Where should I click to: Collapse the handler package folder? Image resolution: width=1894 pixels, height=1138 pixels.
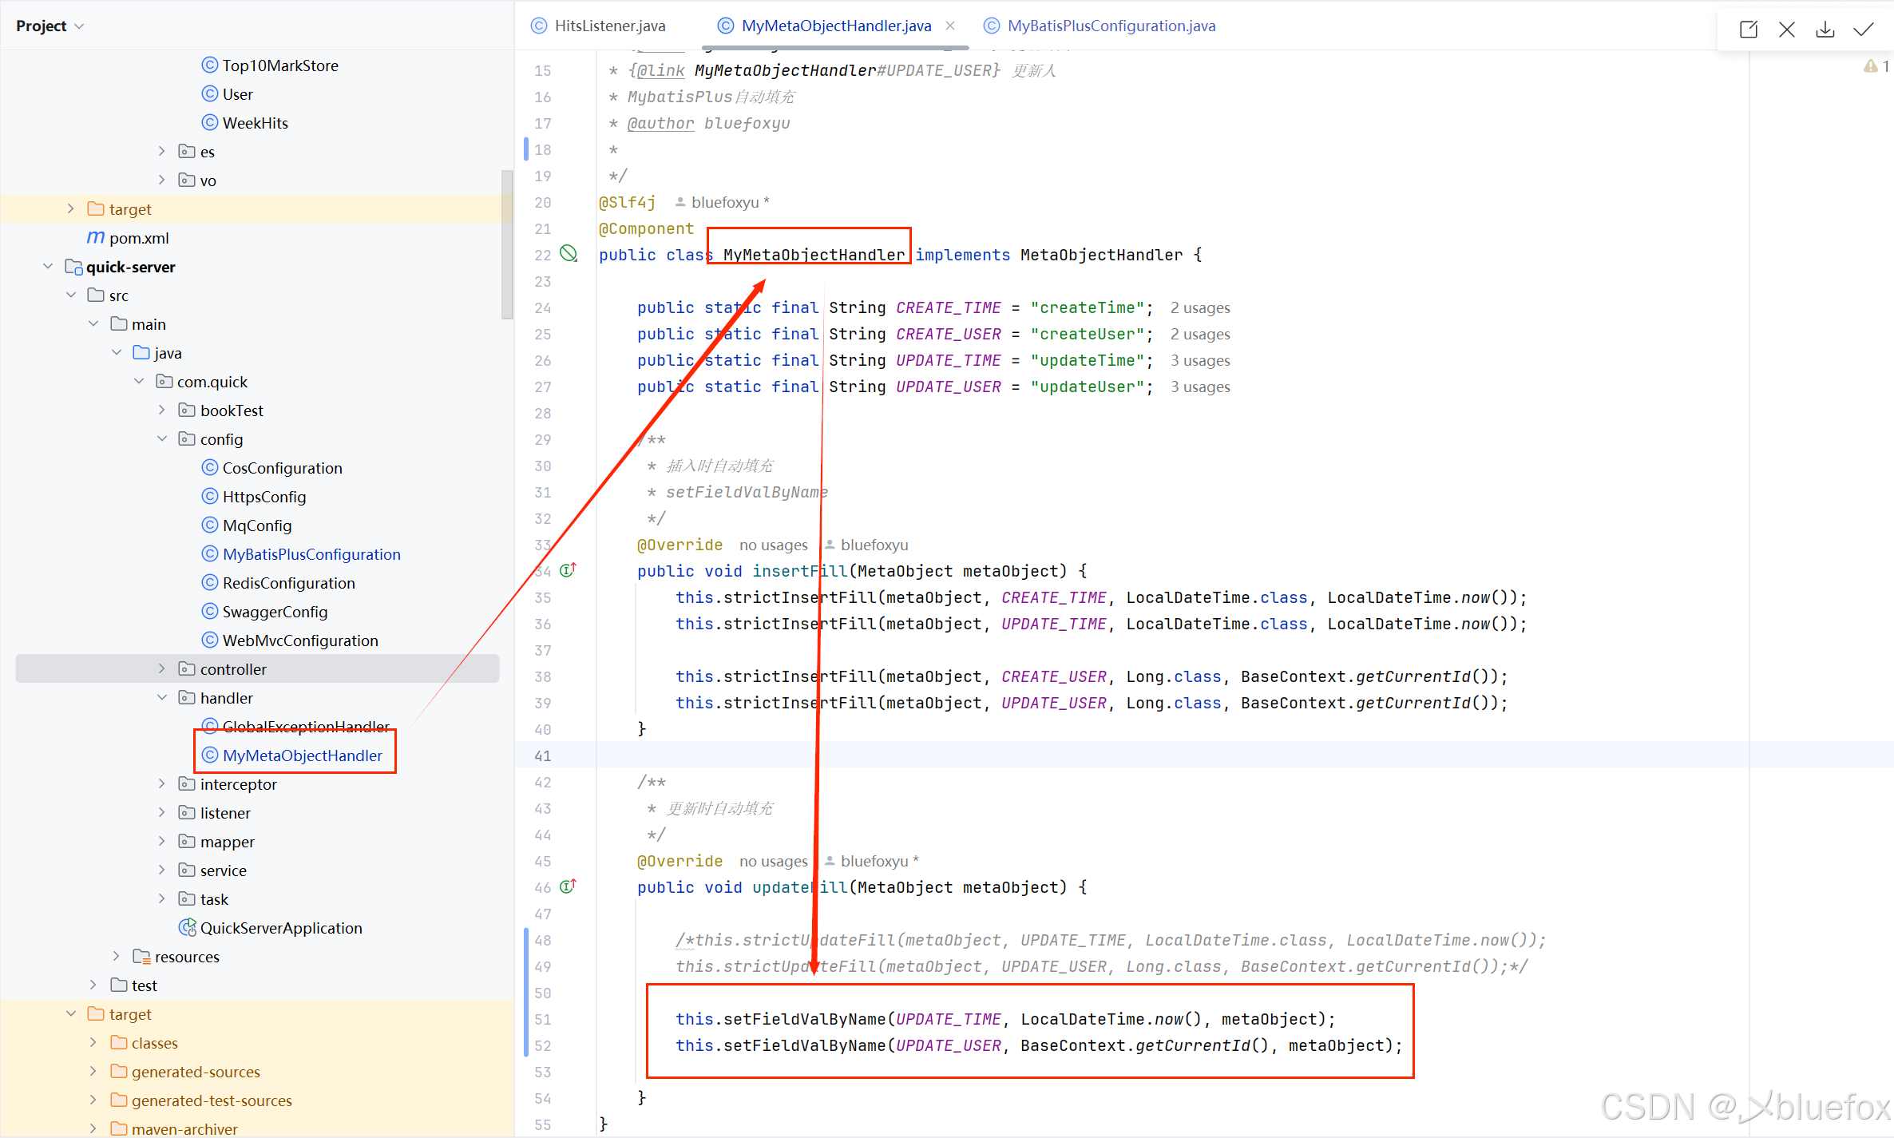[162, 697]
